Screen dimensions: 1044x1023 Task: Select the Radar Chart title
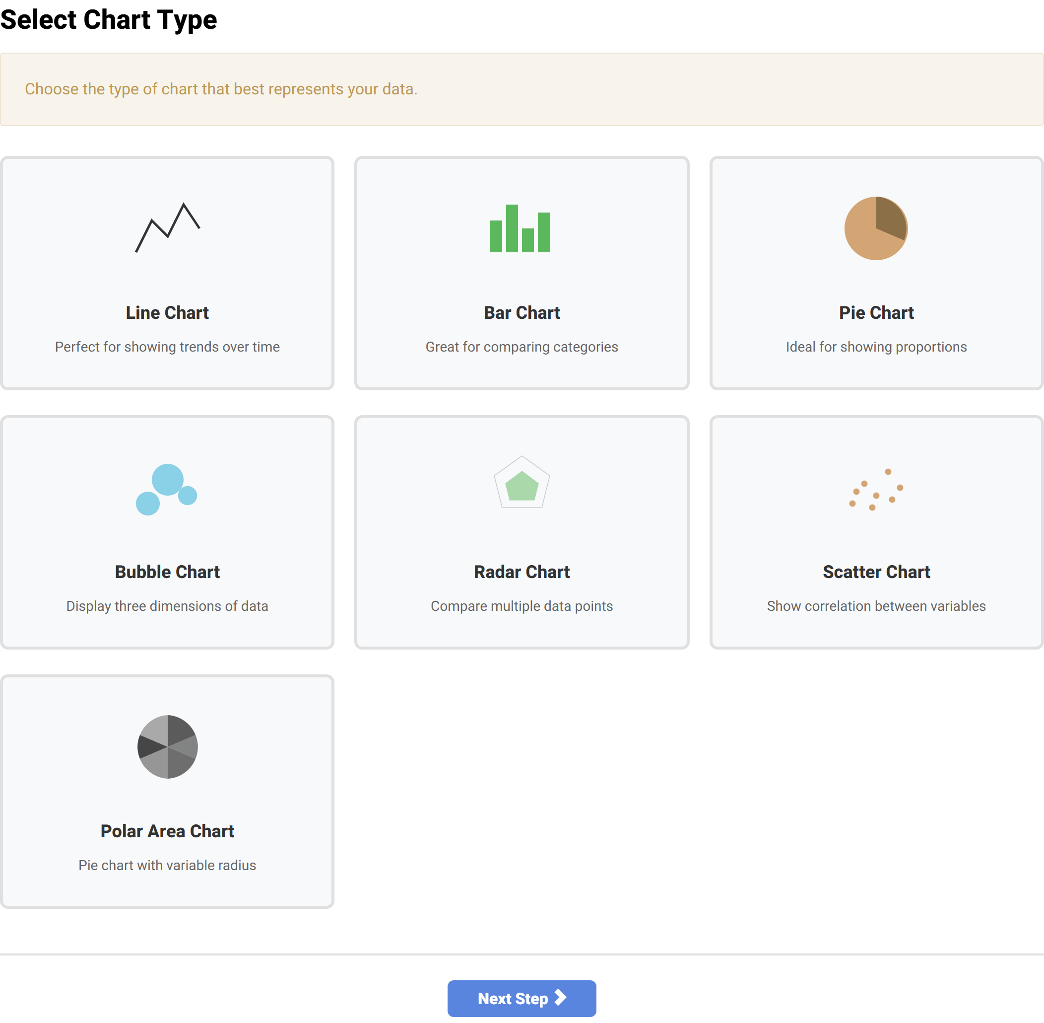[x=522, y=572]
